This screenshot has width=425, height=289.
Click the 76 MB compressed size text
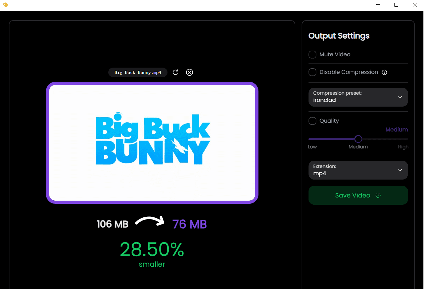click(x=190, y=224)
